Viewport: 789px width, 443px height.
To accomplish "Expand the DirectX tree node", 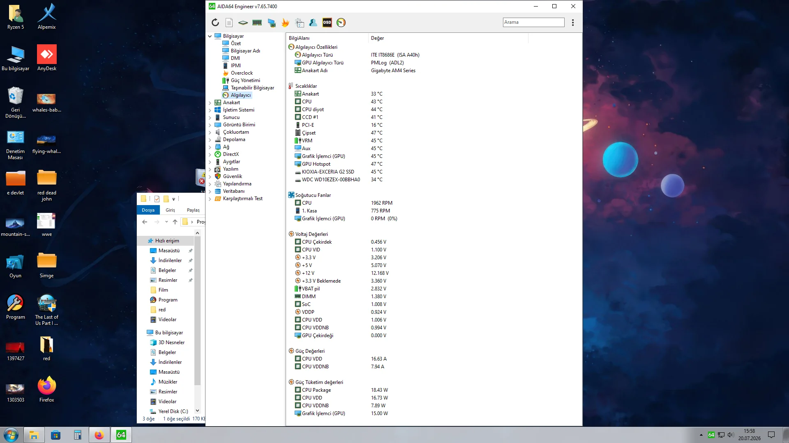I will coord(210,154).
